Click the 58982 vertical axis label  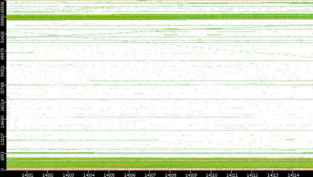point(3,20)
